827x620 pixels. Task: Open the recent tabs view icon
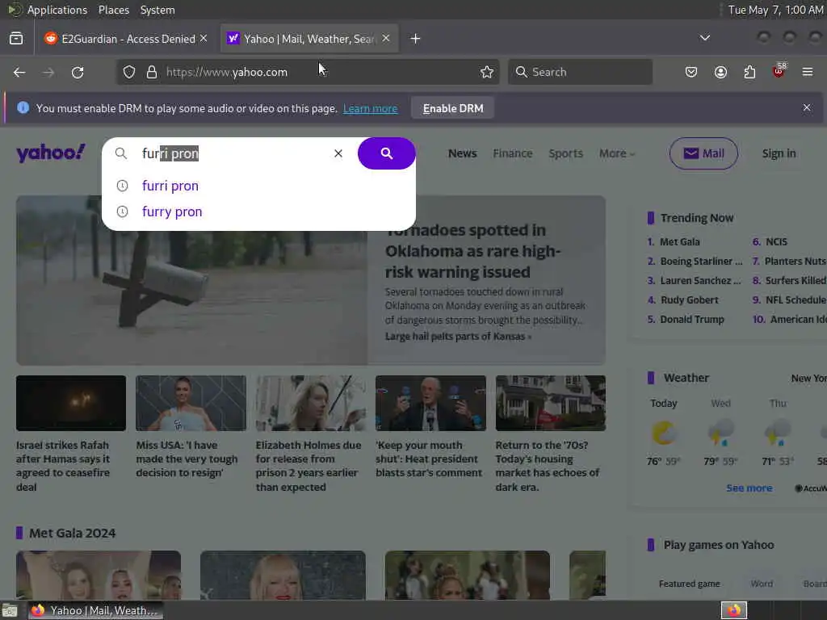point(16,39)
